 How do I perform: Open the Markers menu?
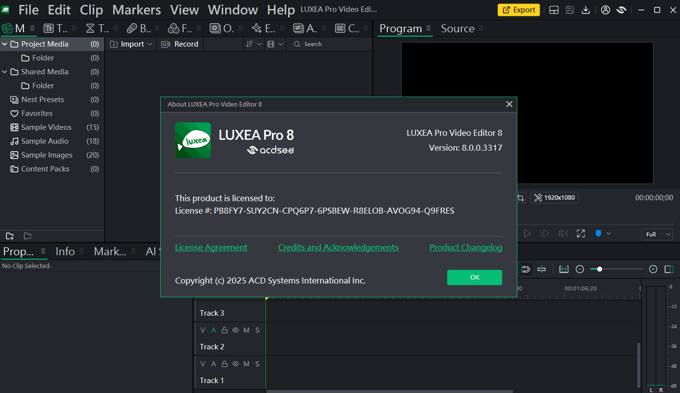136,10
